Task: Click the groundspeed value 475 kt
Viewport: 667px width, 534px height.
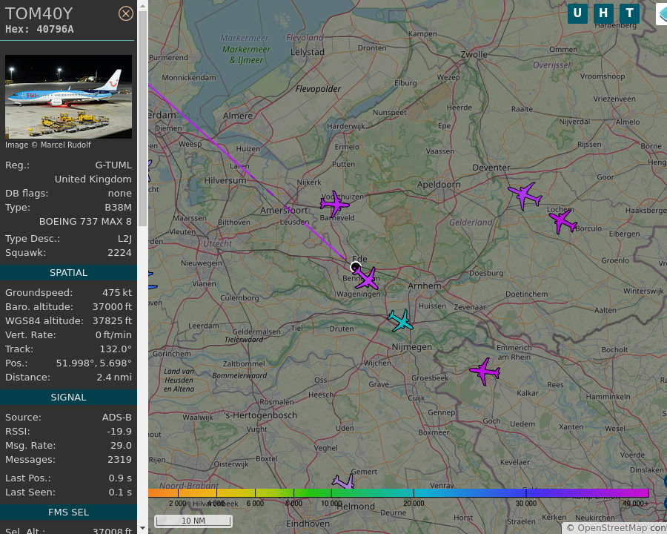Action: pyautogui.click(x=117, y=292)
